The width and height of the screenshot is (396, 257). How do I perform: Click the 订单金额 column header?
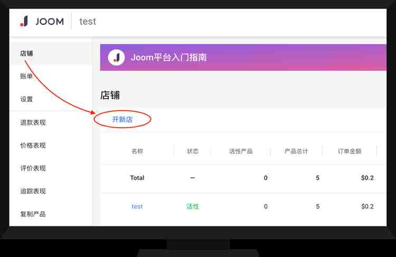click(x=350, y=151)
